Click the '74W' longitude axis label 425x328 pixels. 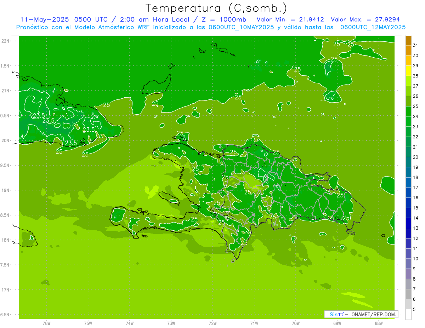(129, 323)
